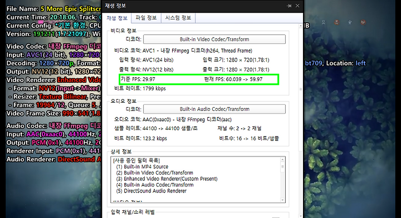Click the Resizer Texture Bilinear overlay line
401x218 pixels.
(x=55, y=97)
